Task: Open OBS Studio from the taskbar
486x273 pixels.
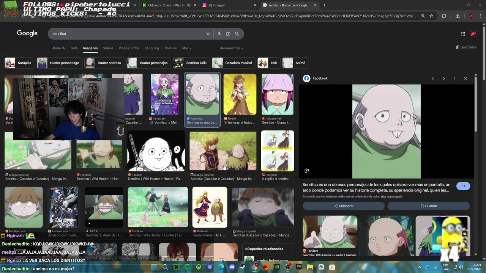Action: (x=288, y=267)
